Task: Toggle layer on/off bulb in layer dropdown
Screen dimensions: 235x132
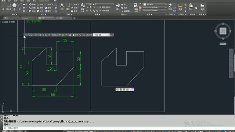Action: pos(87,4)
